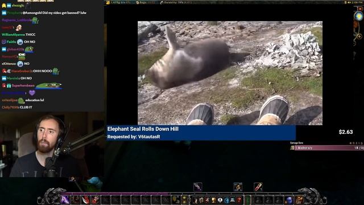
Task: Close the minimap with the red X
Action: (360, 9)
